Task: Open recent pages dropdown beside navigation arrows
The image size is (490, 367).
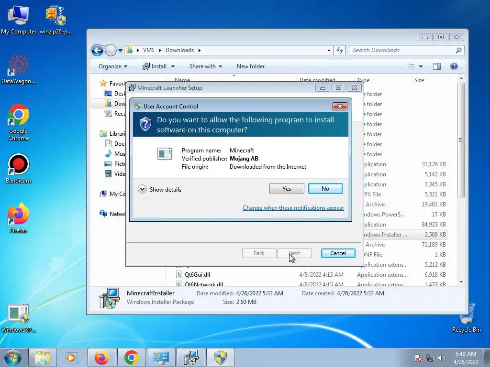Action: coord(120,51)
